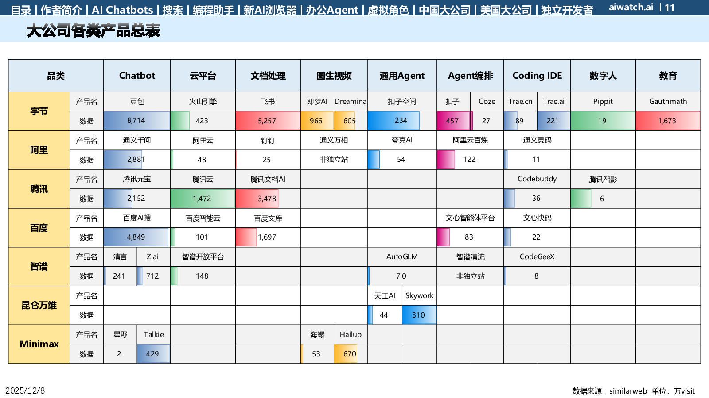709x398 pixels.
Task: Select the 编程助手 navigation item
Action: click(x=213, y=10)
